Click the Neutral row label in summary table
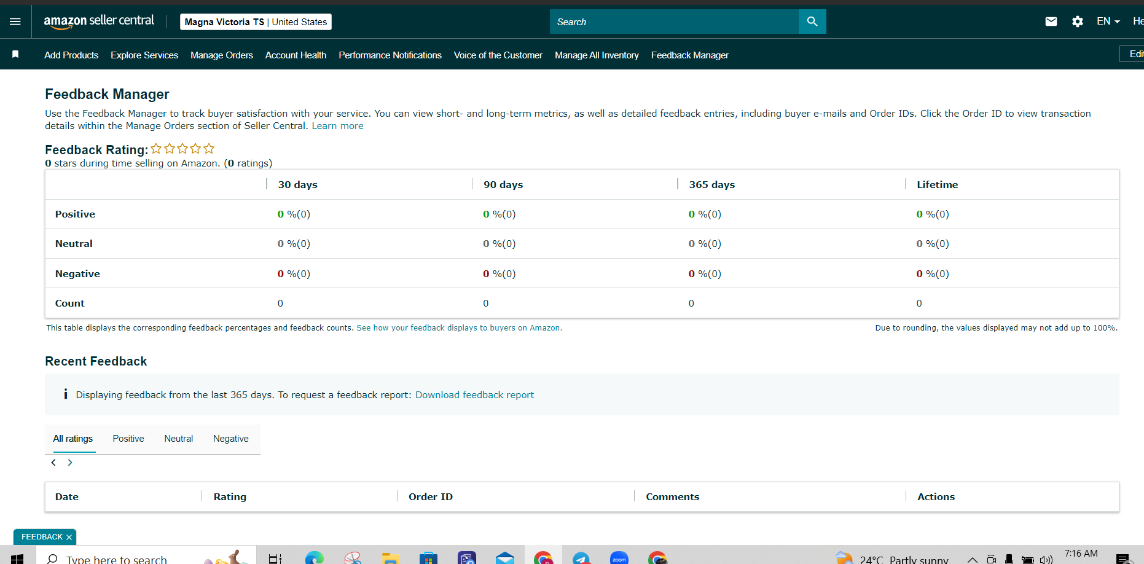This screenshot has height=564, width=1144. click(74, 244)
